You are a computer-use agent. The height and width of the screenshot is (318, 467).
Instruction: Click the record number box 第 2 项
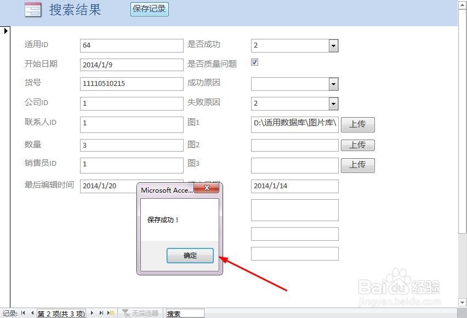61,314
